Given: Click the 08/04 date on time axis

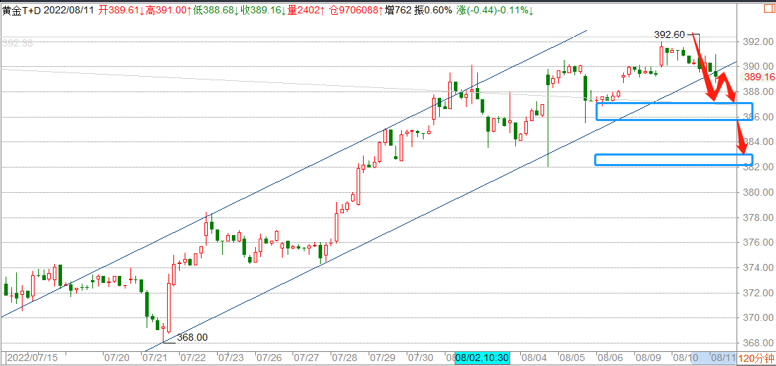Looking at the screenshot, I should click(533, 357).
